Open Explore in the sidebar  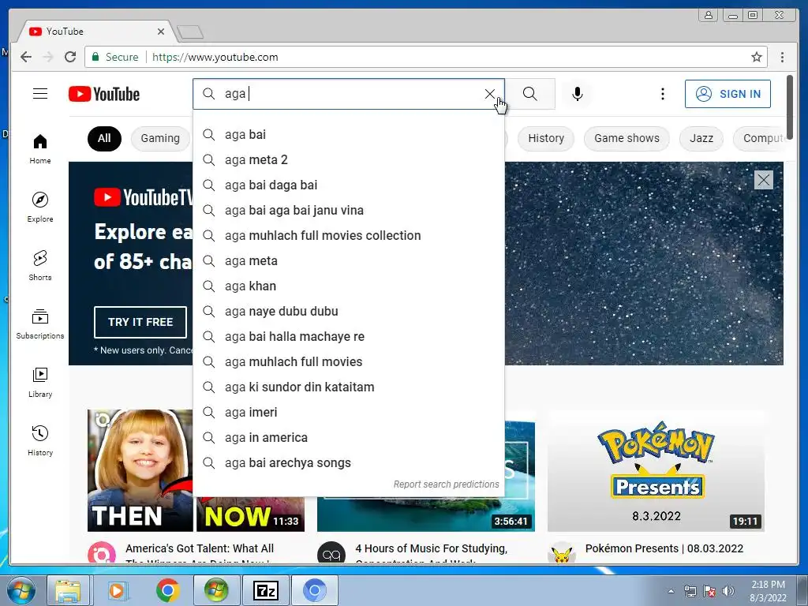(40, 208)
